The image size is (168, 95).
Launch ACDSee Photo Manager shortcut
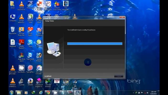(22, 31)
